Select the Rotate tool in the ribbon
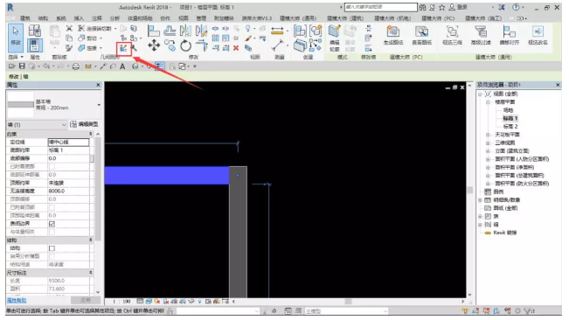Image resolution: width=569 pixels, height=320 pixels. (x=185, y=46)
